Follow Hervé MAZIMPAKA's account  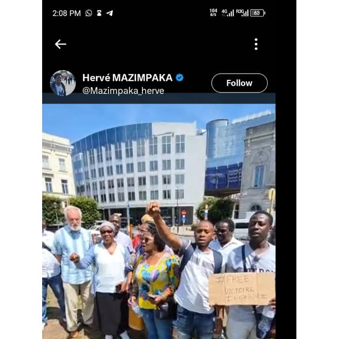click(239, 83)
